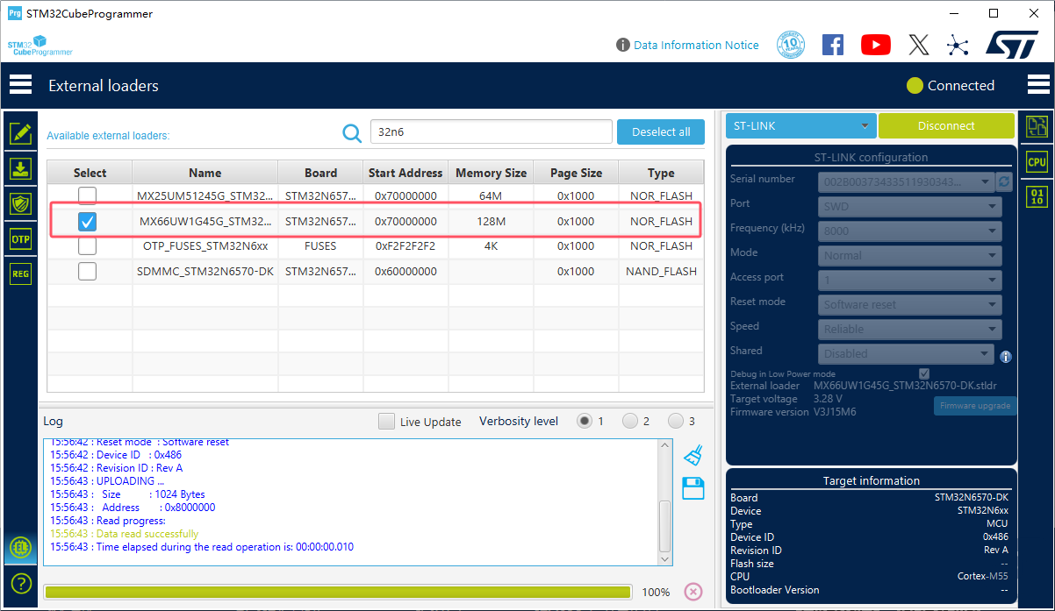Open the Shared Disabled dropdown
Screen dimensions: 1055x611
point(906,353)
